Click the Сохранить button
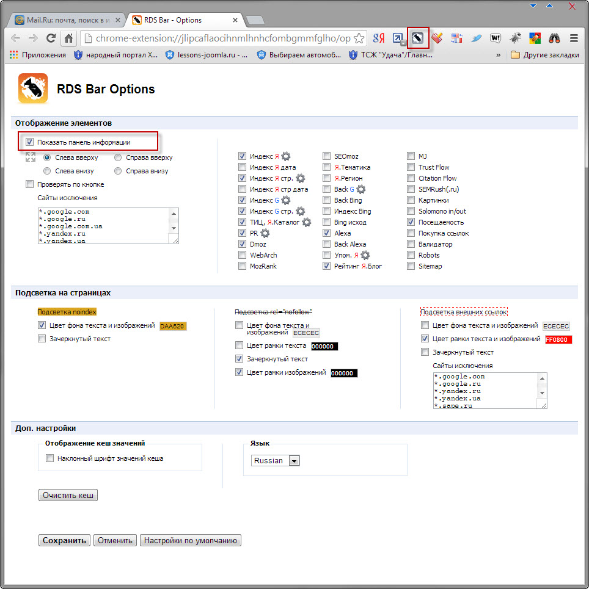The width and height of the screenshot is (589, 589). tap(64, 540)
